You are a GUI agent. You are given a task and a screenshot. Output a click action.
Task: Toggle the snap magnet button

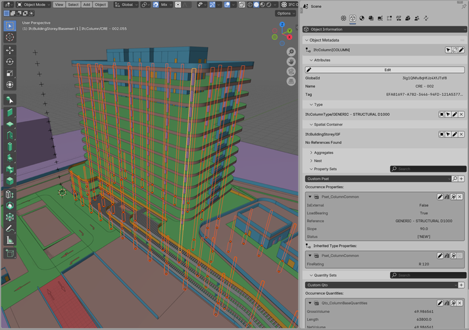click(x=156, y=5)
